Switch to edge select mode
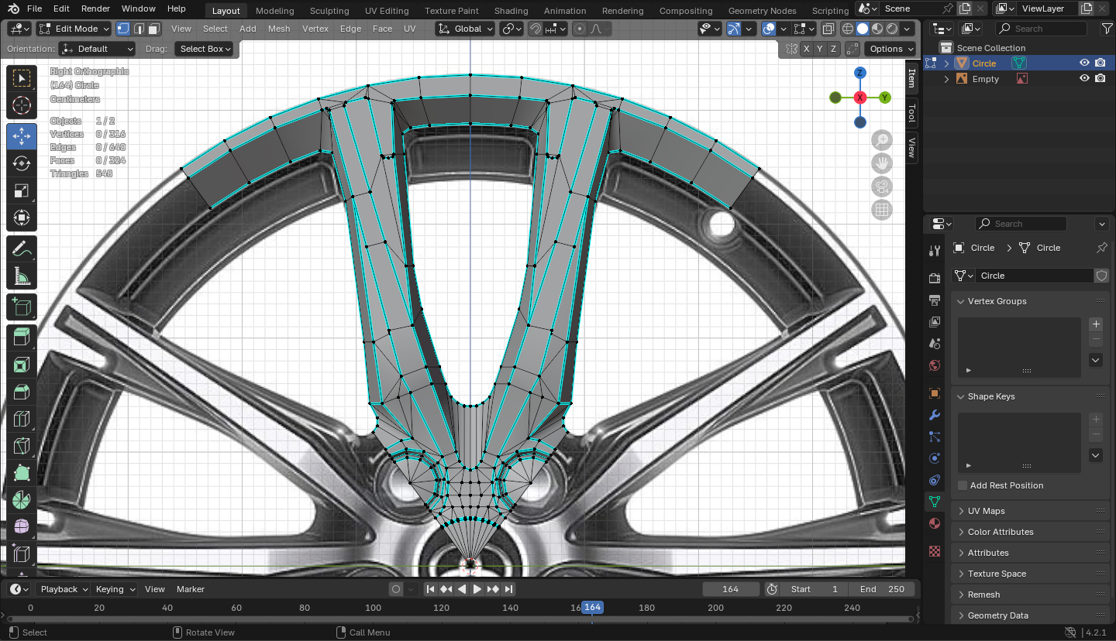The width and height of the screenshot is (1116, 641). pos(139,29)
